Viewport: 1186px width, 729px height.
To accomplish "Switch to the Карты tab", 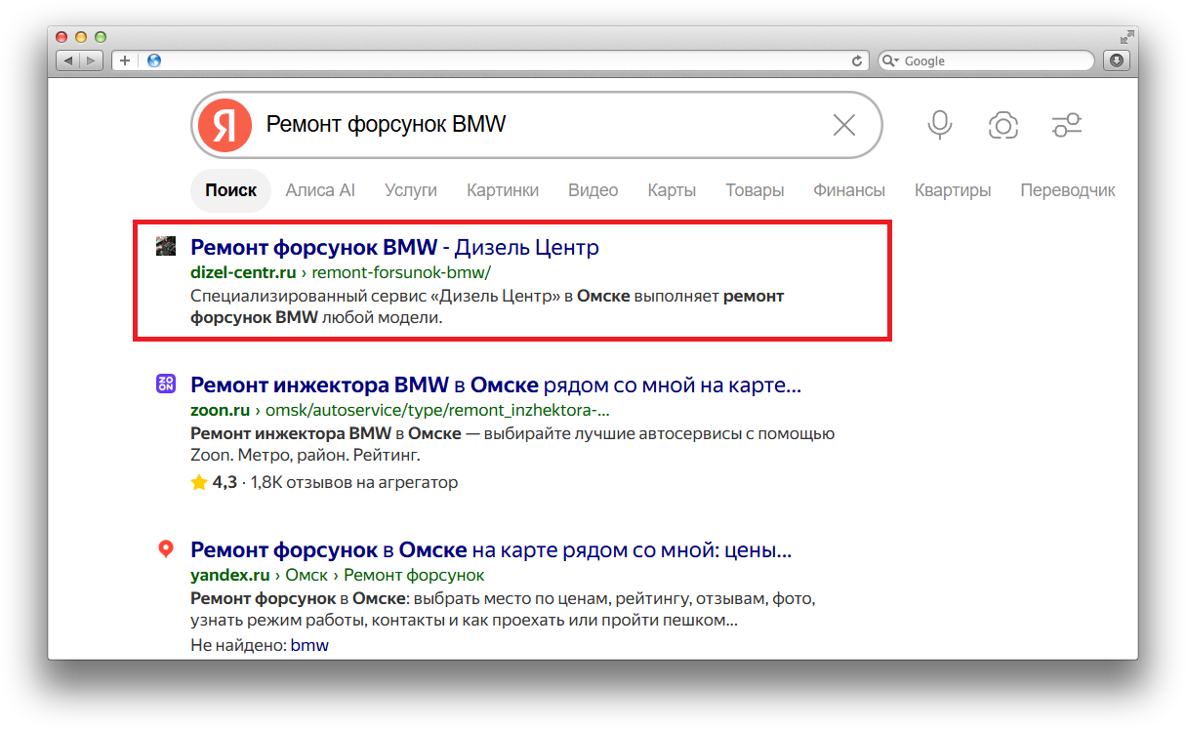I will tap(672, 190).
